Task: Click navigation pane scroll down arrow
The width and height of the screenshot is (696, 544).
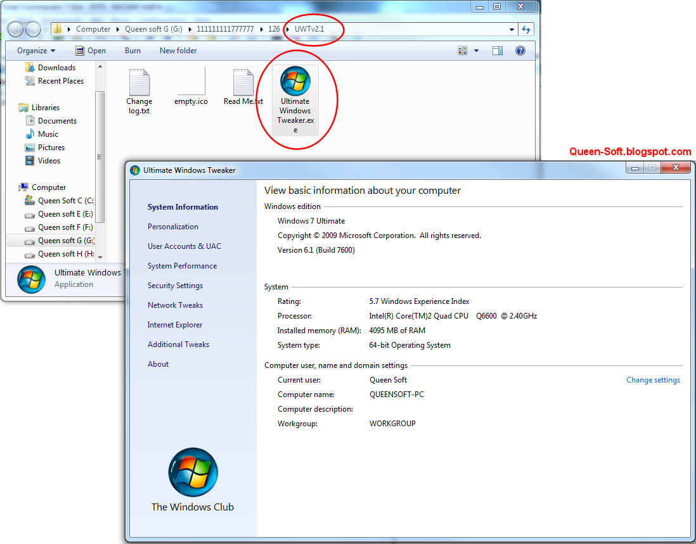Action: [x=100, y=257]
